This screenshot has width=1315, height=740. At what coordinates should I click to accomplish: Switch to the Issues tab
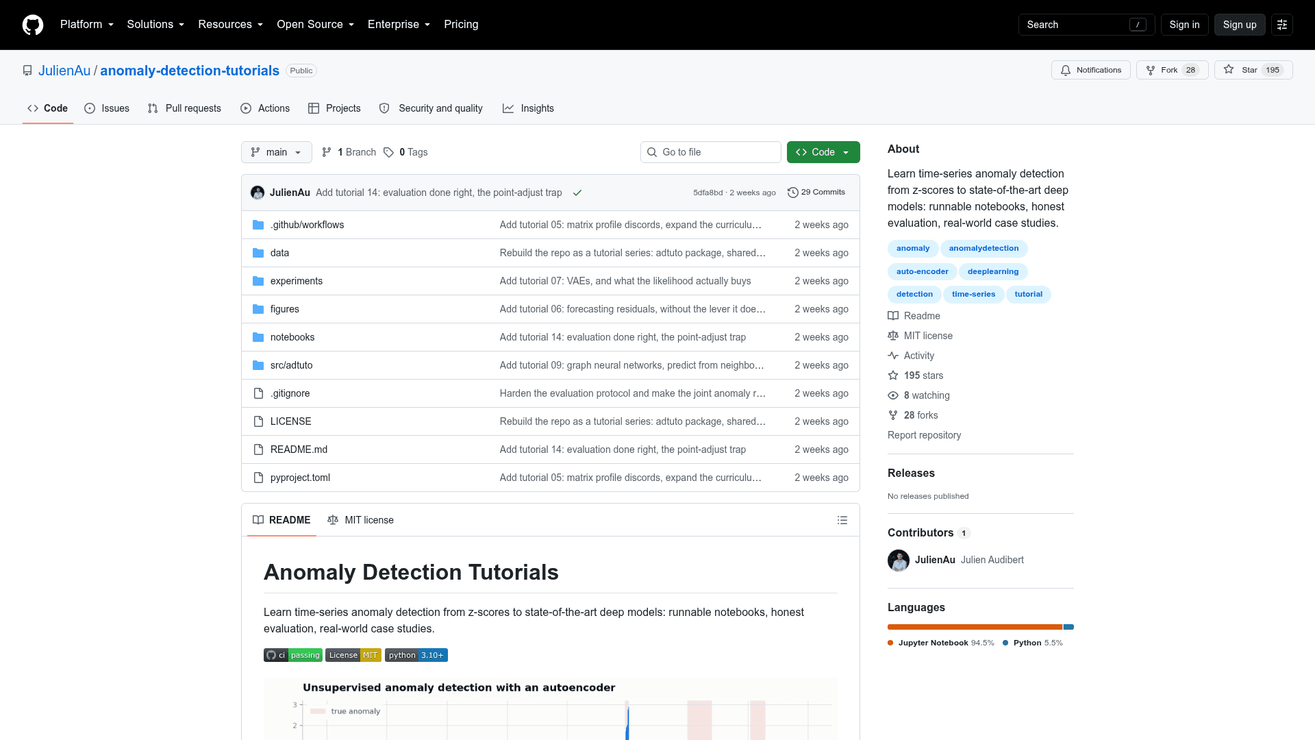107,108
